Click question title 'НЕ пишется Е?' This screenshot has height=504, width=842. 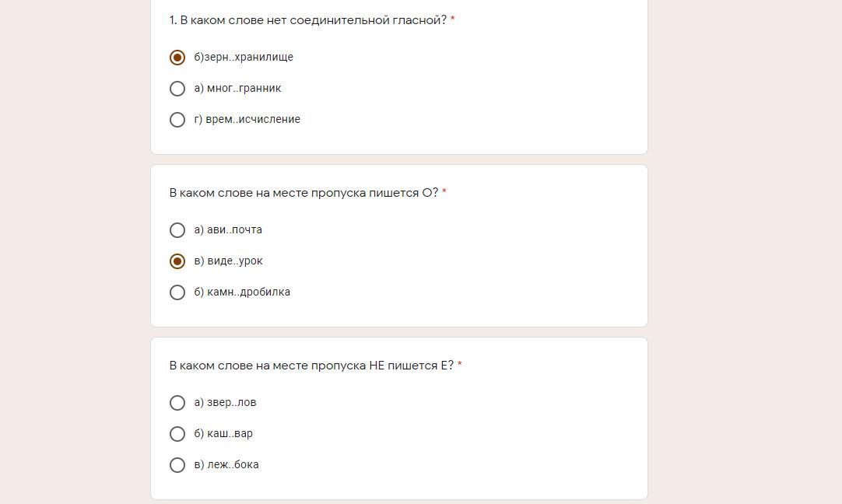tap(311, 366)
